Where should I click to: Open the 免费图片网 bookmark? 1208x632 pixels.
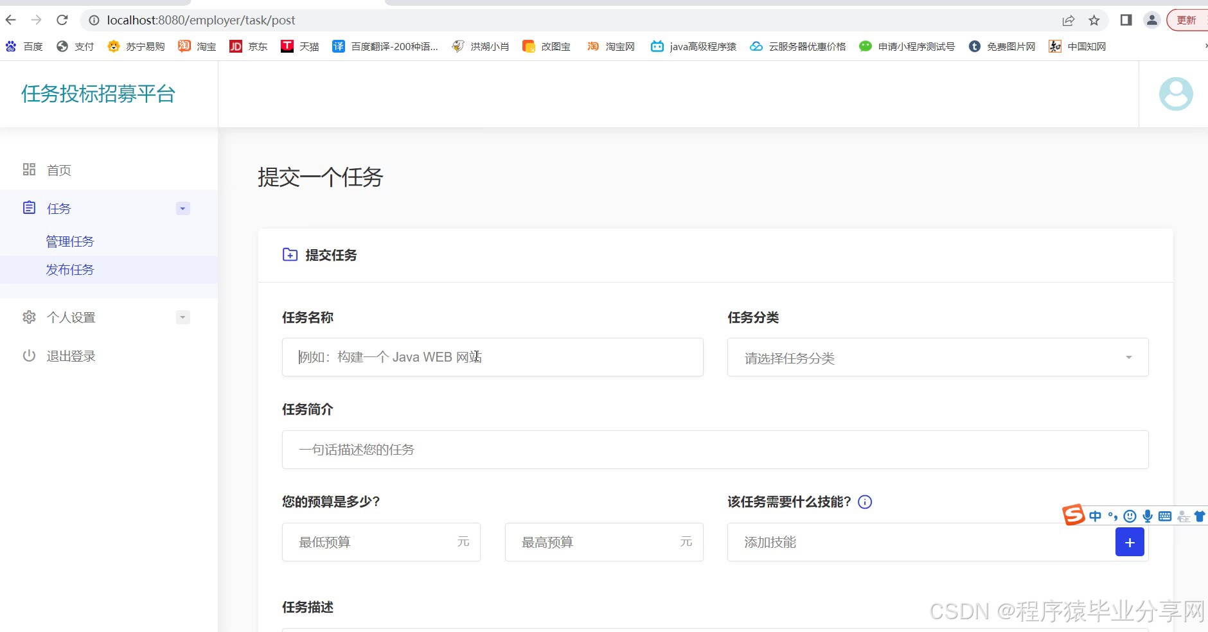pyautogui.click(x=1002, y=46)
